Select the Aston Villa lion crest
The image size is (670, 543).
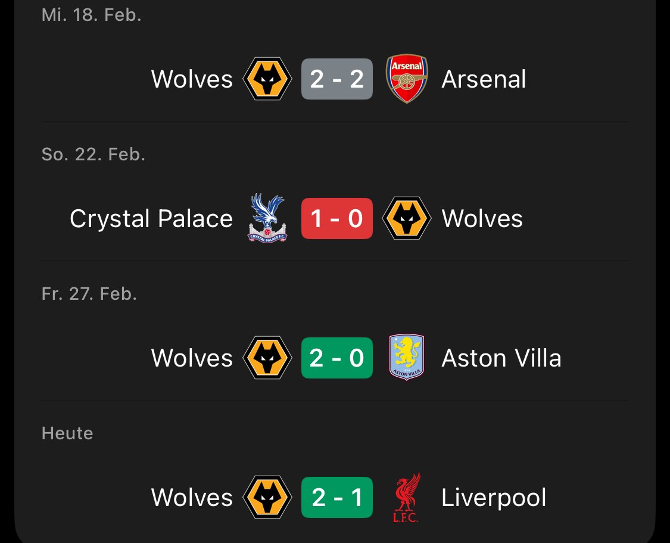tap(407, 358)
